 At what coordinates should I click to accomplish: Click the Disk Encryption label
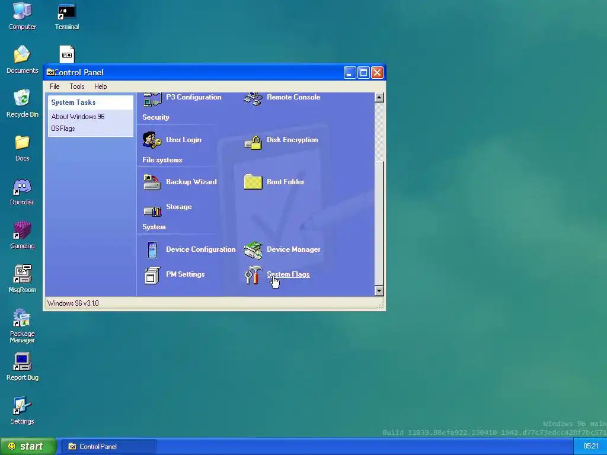tap(292, 140)
